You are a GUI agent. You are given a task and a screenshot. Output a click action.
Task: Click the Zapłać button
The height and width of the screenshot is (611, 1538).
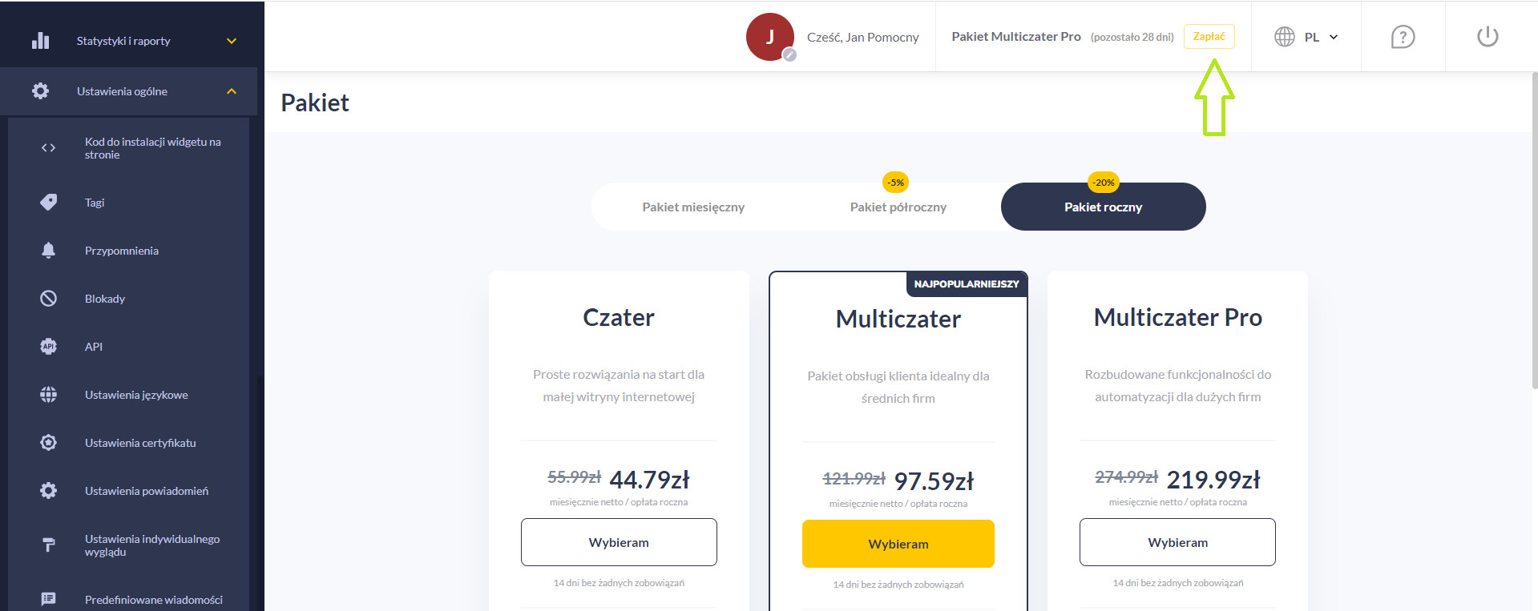pyautogui.click(x=1209, y=36)
